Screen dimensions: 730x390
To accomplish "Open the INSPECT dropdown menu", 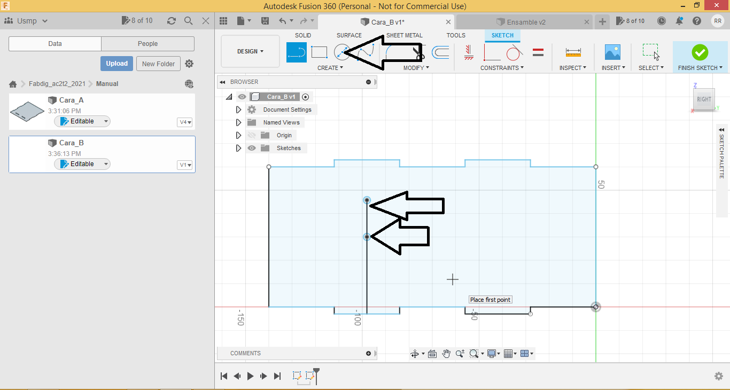I will tap(573, 68).
